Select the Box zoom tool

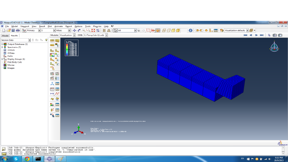coord(88,31)
